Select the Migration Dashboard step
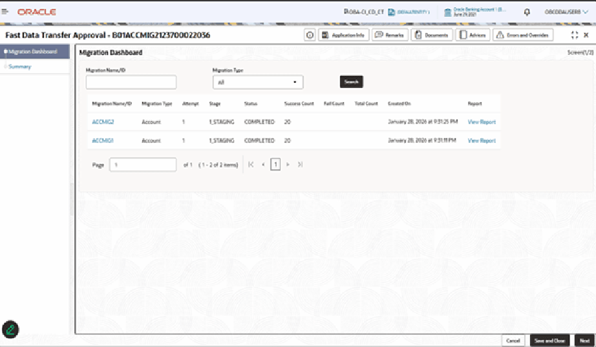 pyautogui.click(x=35, y=51)
